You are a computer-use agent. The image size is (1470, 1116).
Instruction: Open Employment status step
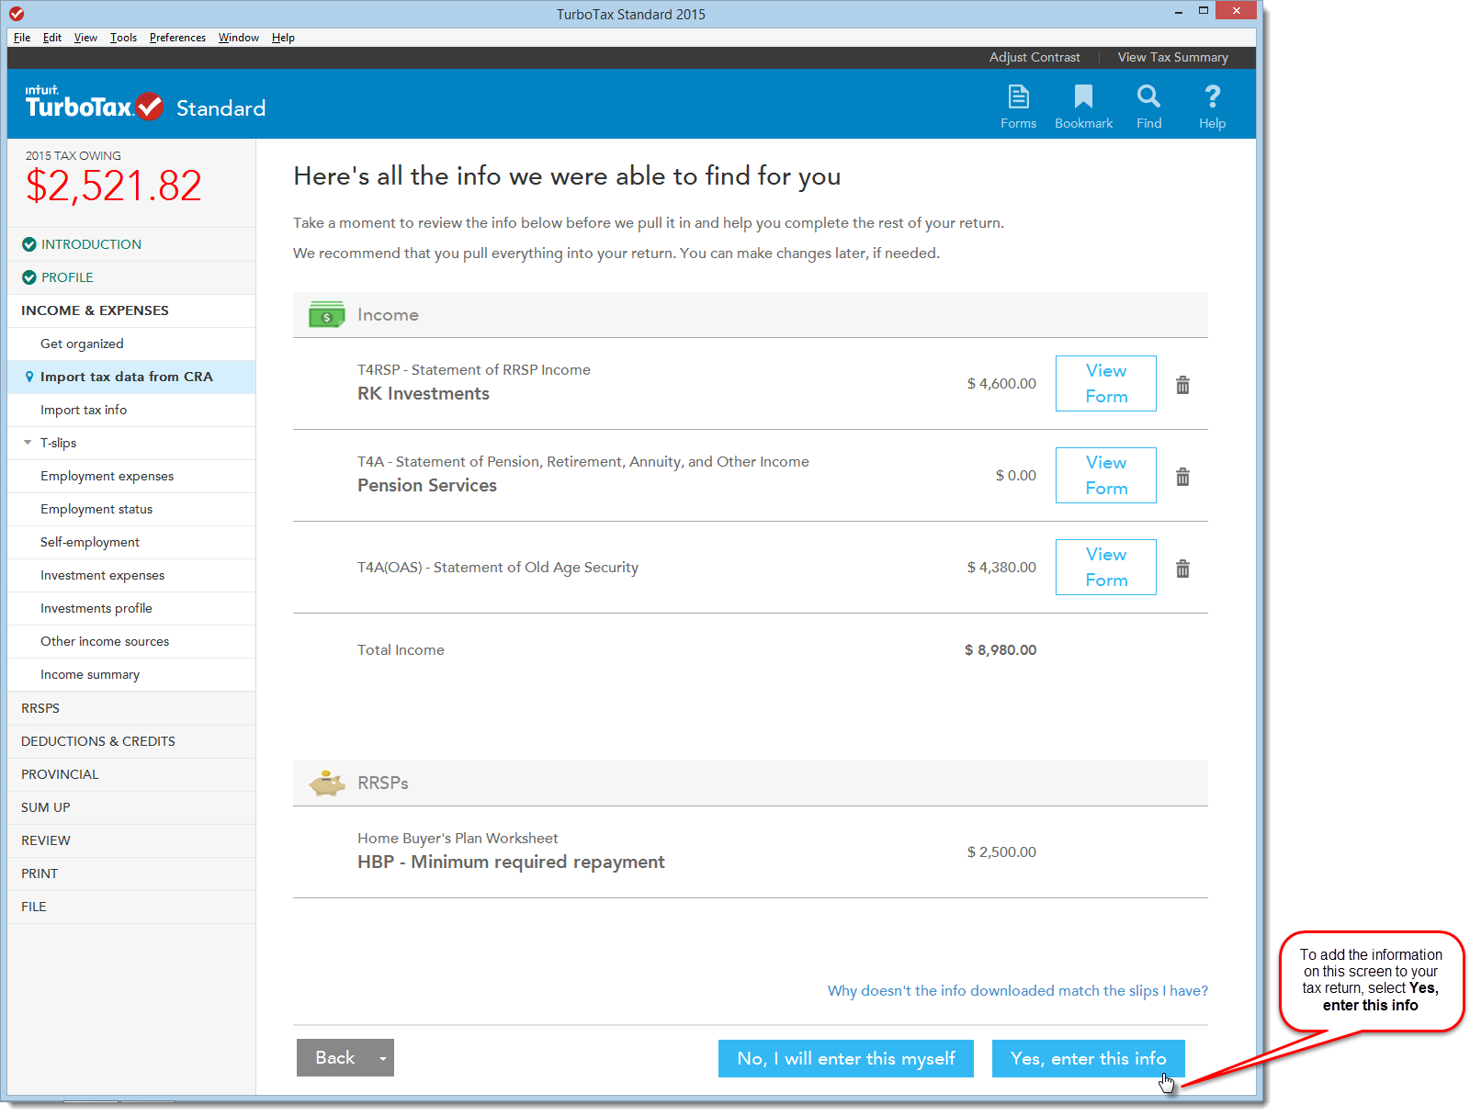coord(131,509)
